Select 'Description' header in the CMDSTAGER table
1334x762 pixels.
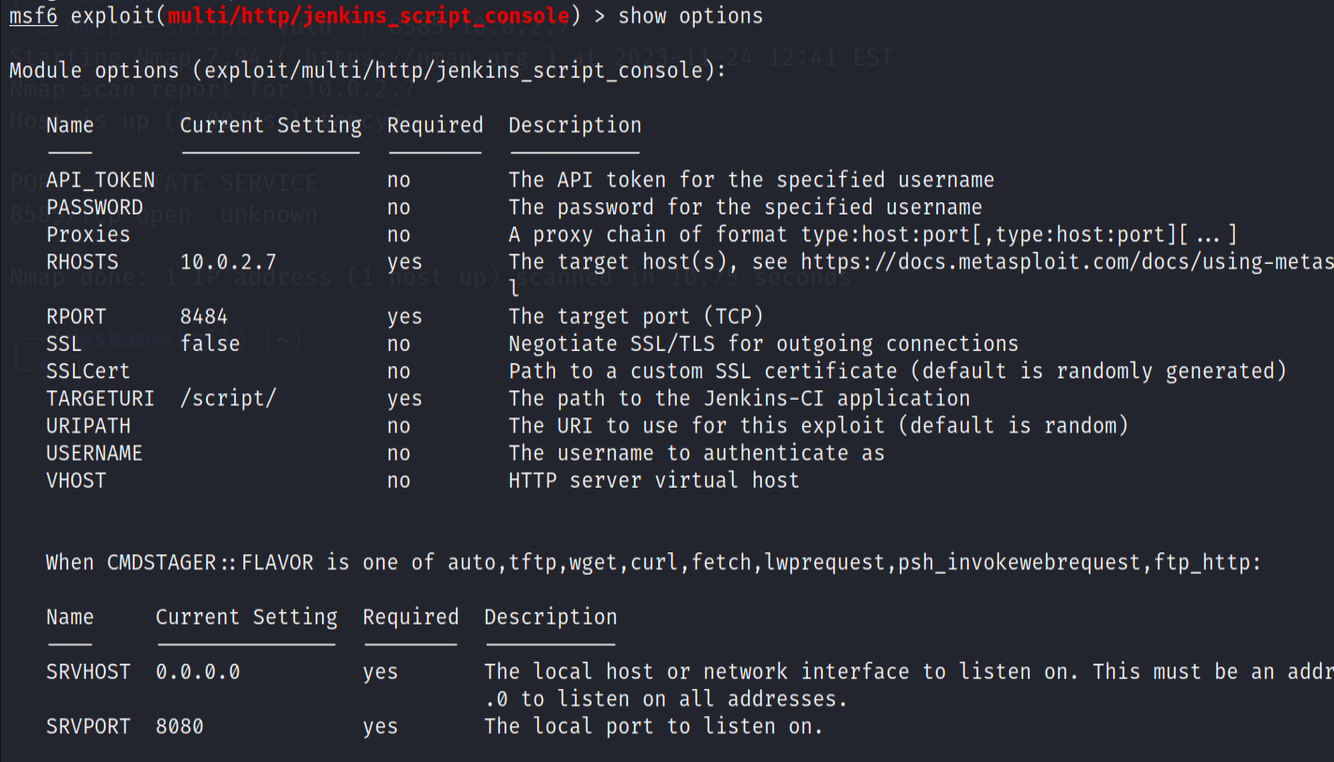click(x=550, y=617)
